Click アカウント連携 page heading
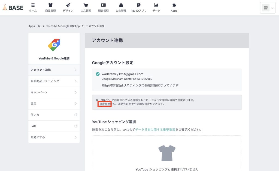The image size is (279, 171). tap(107, 41)
